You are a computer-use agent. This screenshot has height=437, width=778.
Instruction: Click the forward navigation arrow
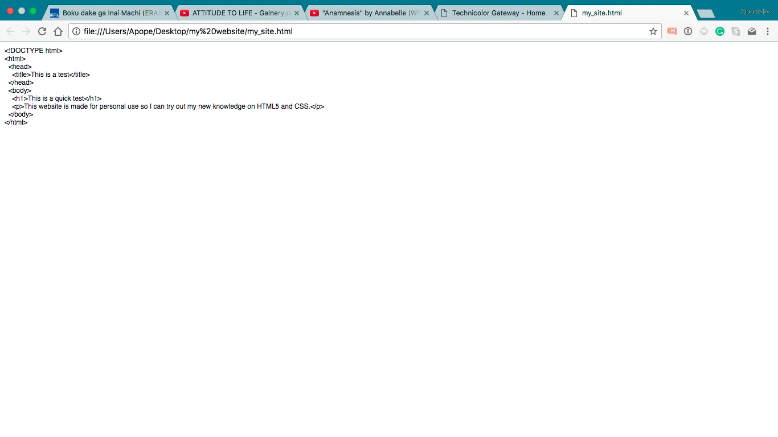pos(26,31)
